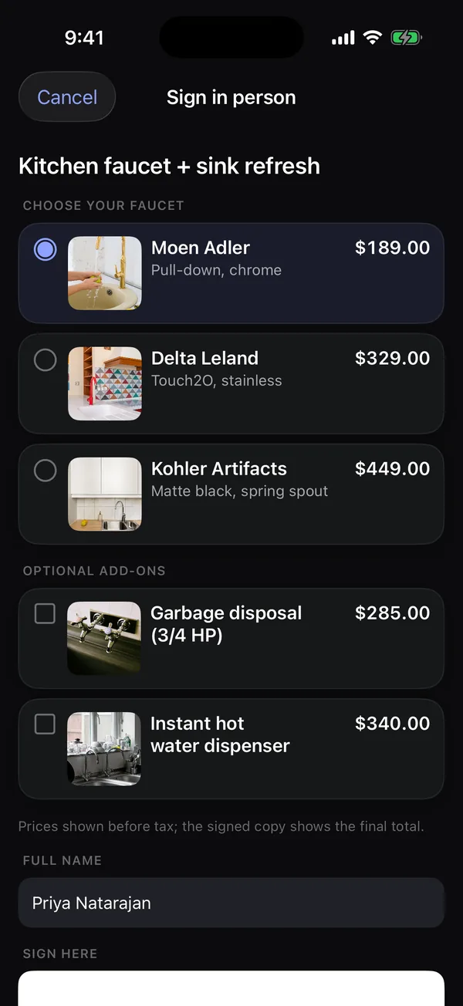Tap the Kohler Artifacts $449.00 price
This screenshot has height=1006, width=463.
pos(392,468)
